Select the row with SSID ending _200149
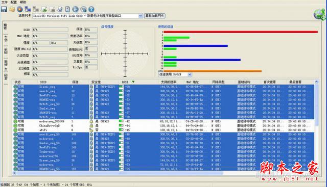Screen dimensions: 327x187 coord(163,121)
